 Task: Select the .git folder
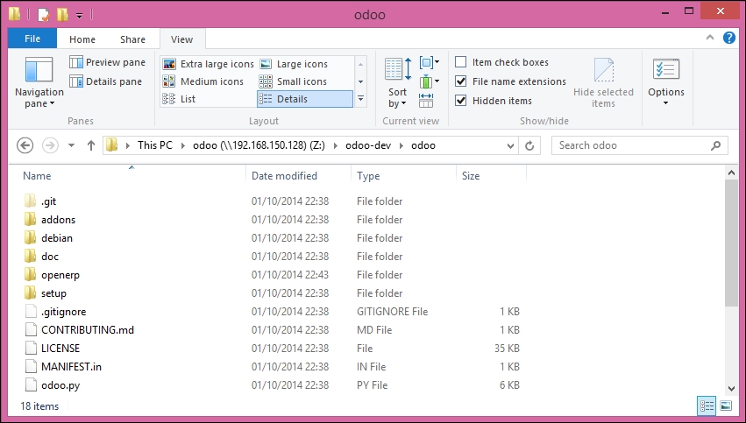click(48, 201)
